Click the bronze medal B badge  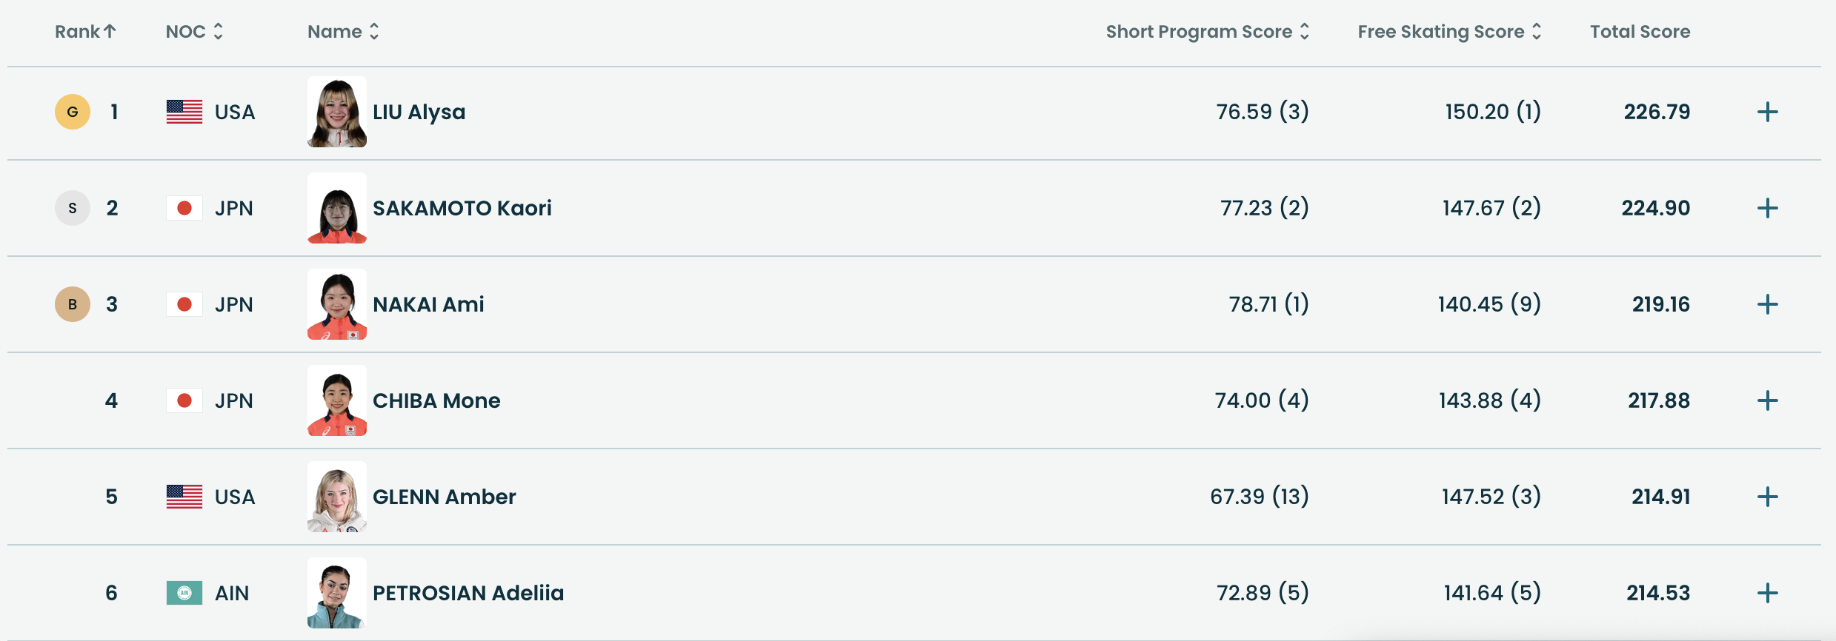click(x=73, y=304)
